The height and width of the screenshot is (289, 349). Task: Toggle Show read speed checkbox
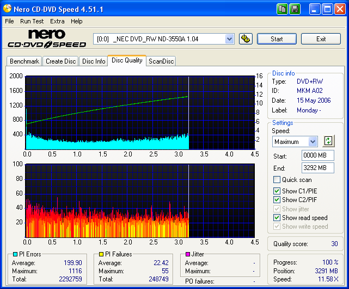coord(277,218)
